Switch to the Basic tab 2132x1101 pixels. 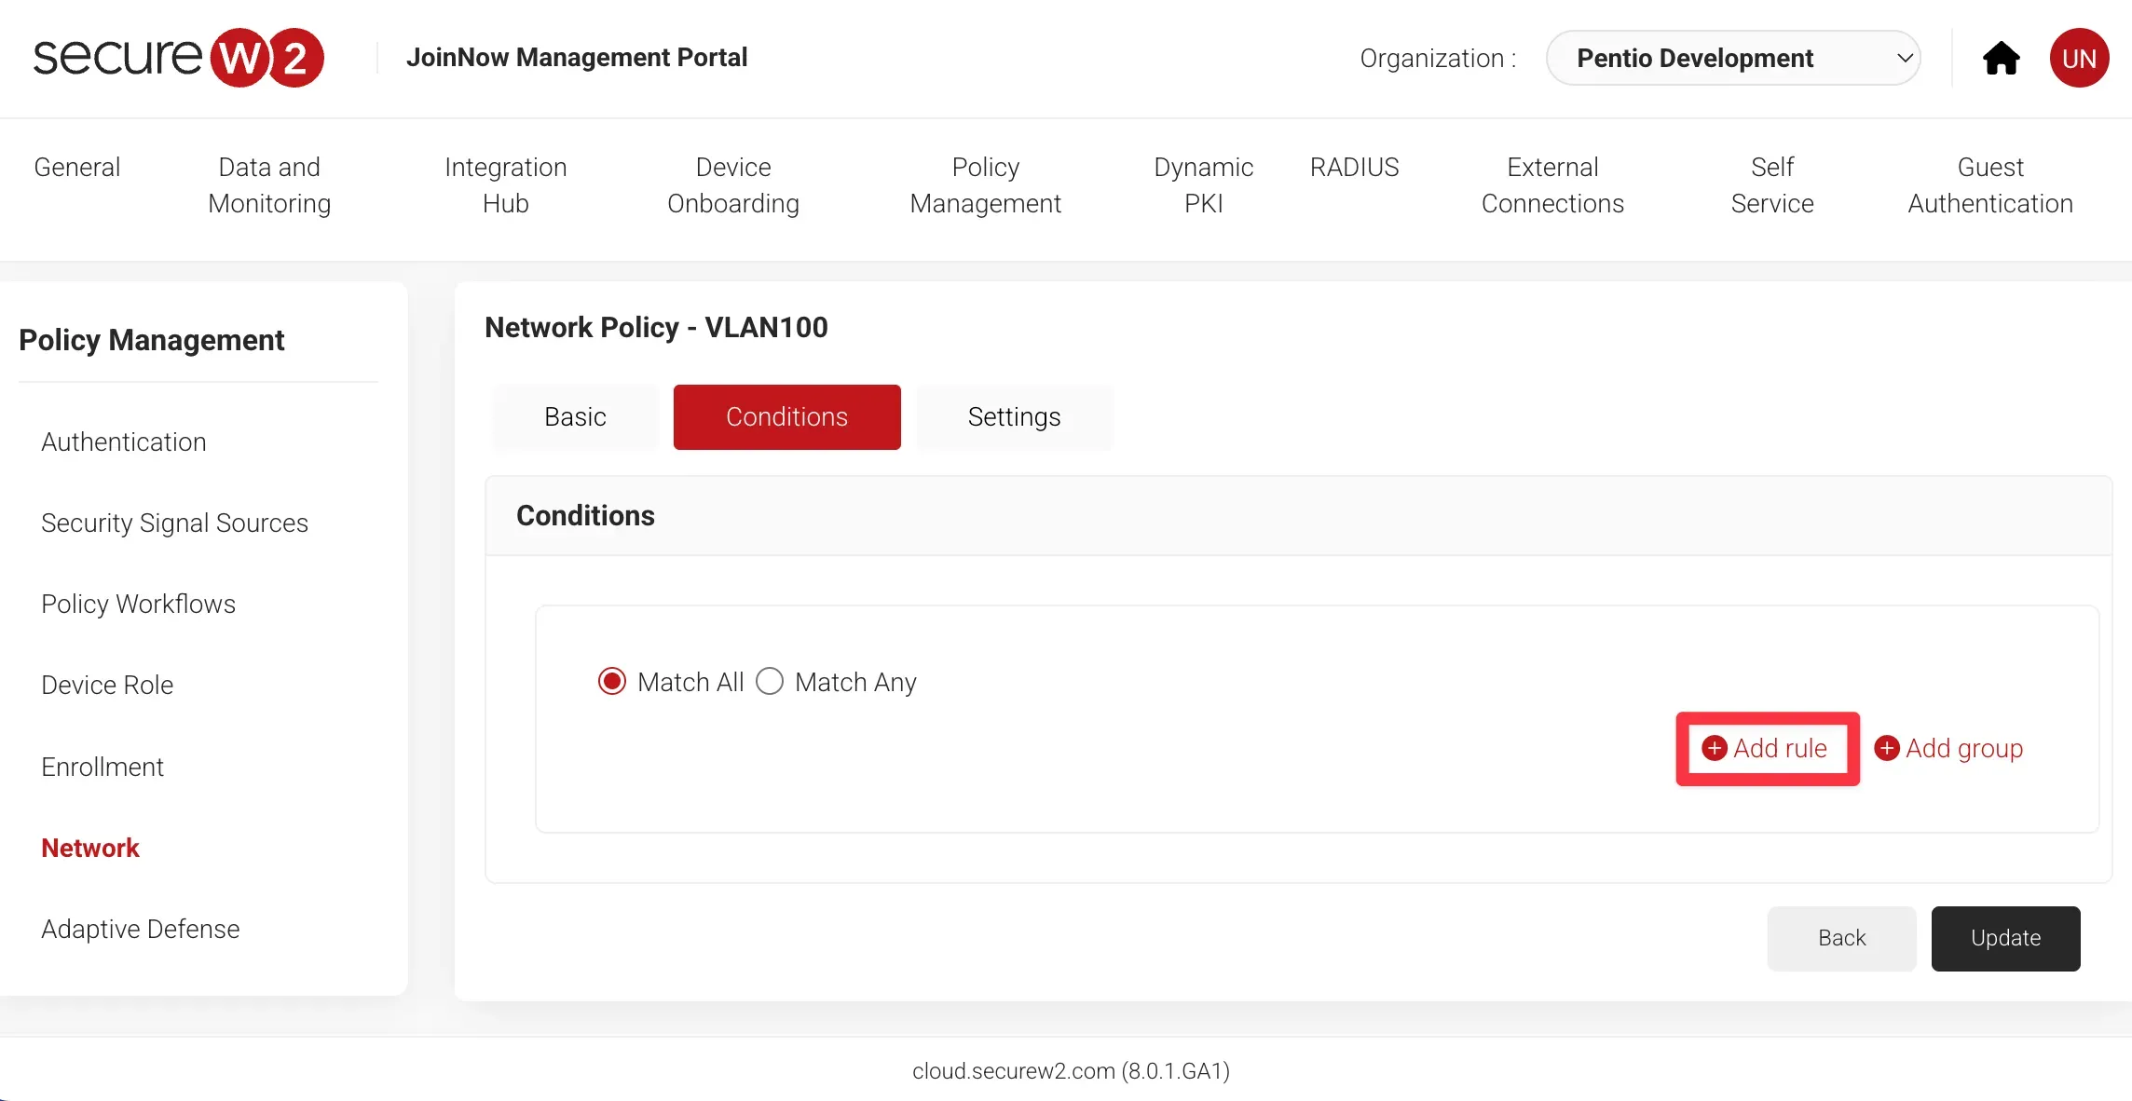pos(575,417)
